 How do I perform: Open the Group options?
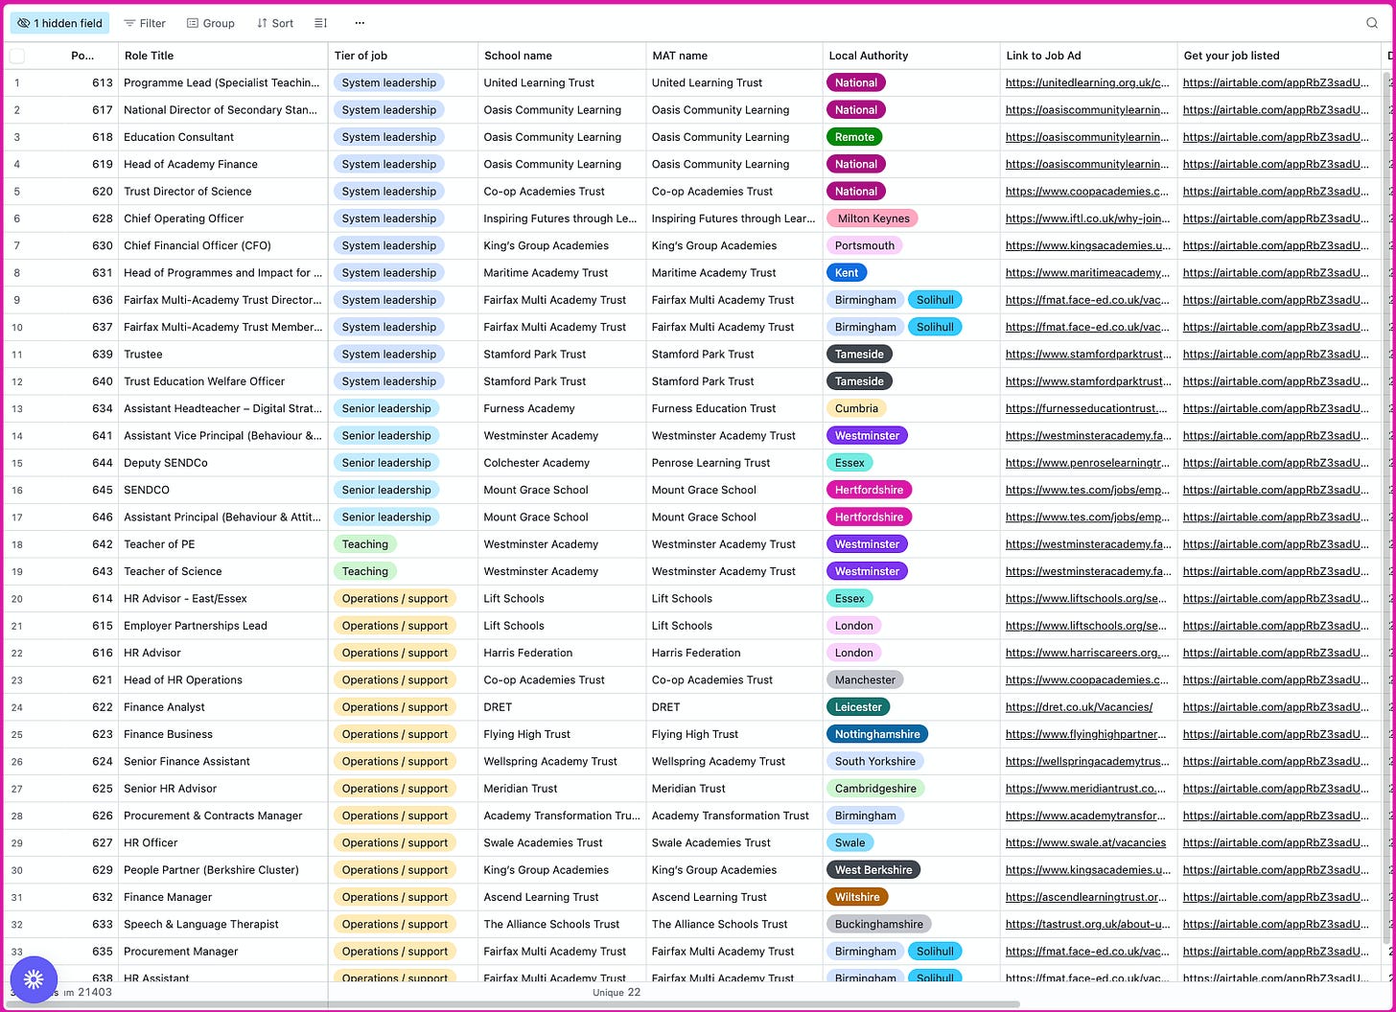click(x=210, y=23)
